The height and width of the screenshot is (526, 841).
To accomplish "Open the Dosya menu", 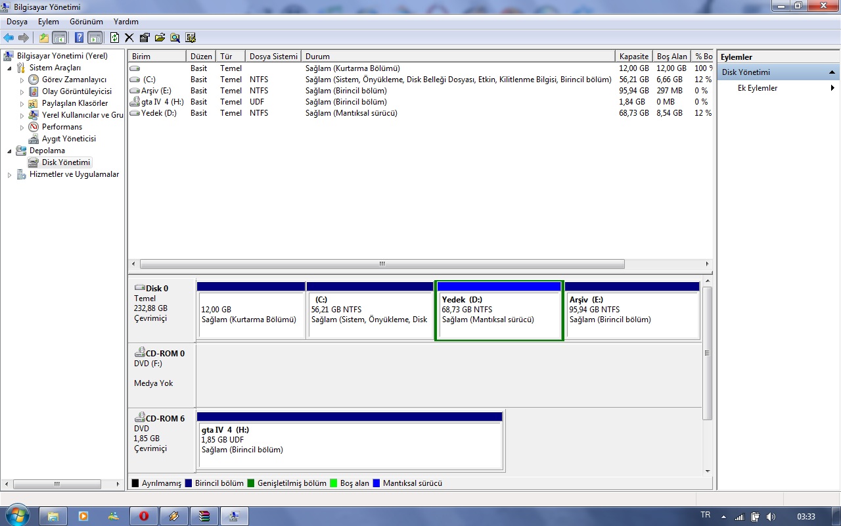I will [x=17, y=22].
